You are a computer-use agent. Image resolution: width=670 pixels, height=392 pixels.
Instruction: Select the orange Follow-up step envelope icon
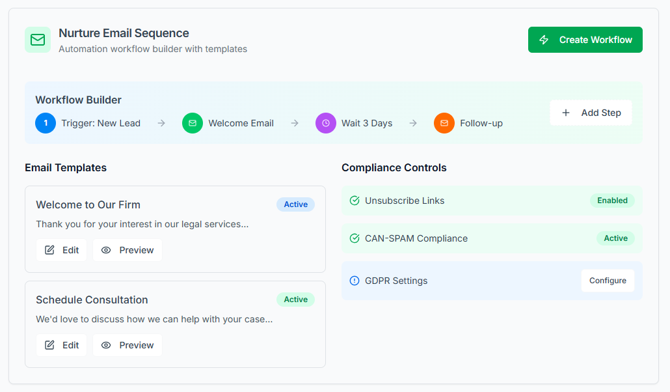point(444,123)
